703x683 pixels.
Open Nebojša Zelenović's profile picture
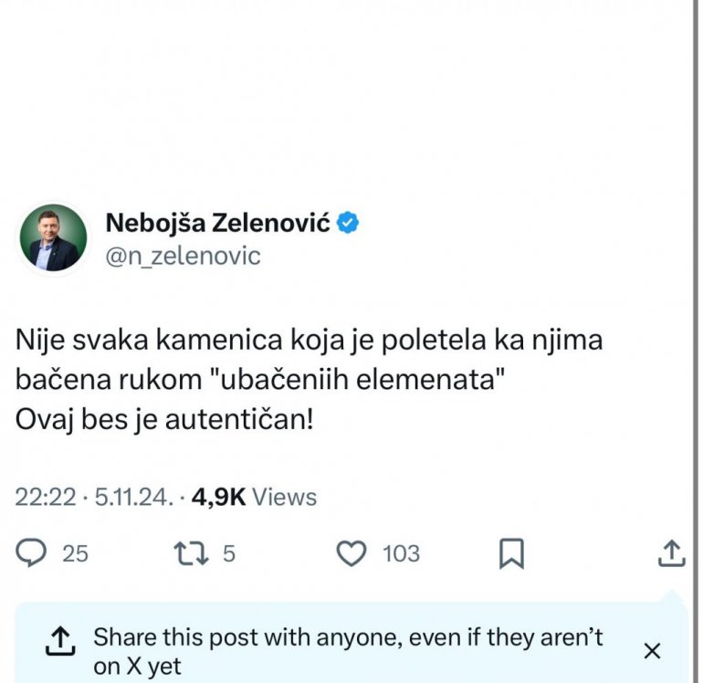[x=54, y=238]
